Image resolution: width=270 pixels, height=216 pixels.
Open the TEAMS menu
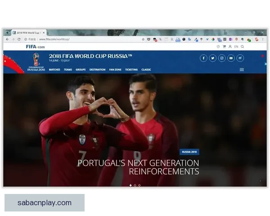pos(68,70)
